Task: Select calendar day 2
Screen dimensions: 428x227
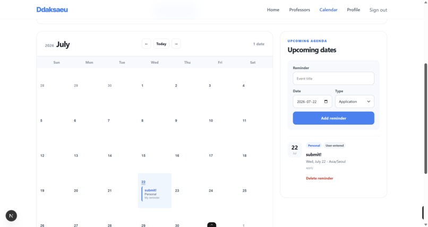Action: tap(176, 85)
